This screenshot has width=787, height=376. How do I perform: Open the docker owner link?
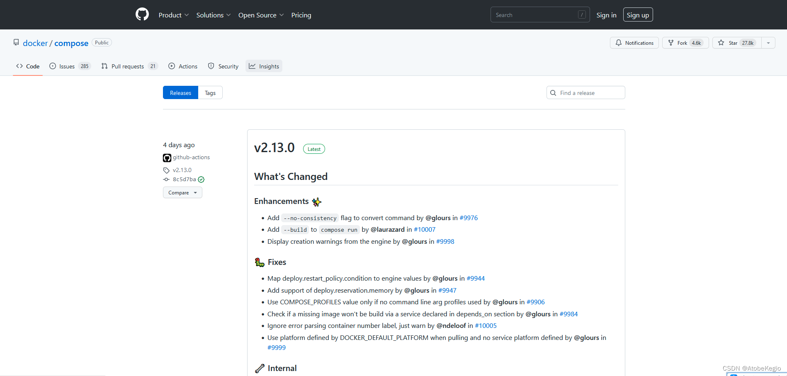35,43
